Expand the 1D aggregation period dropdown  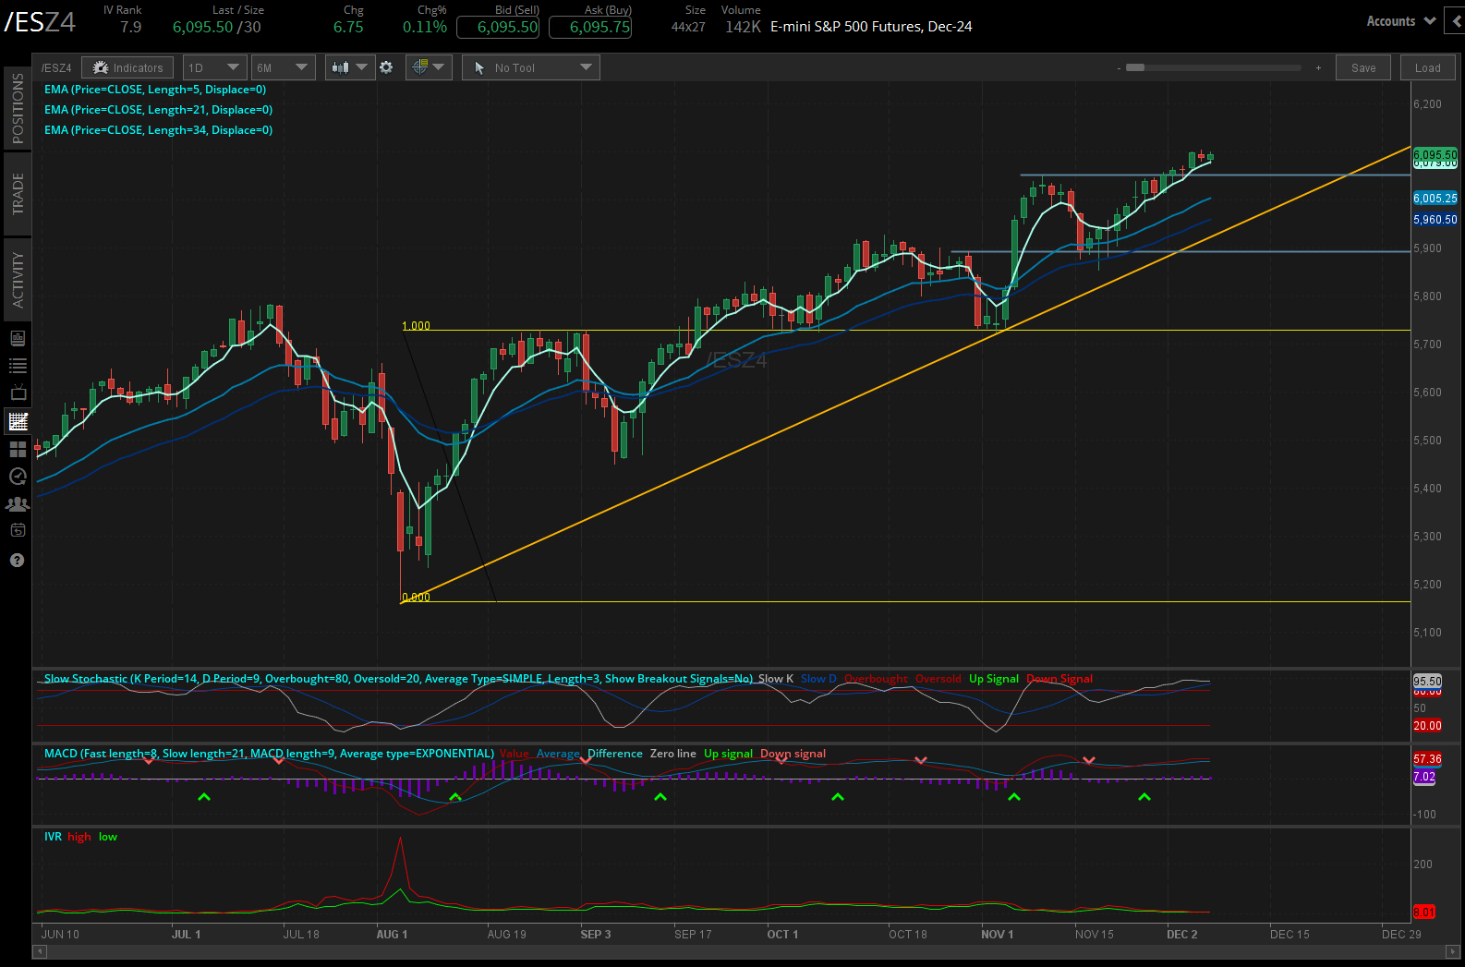pos(214,67)
